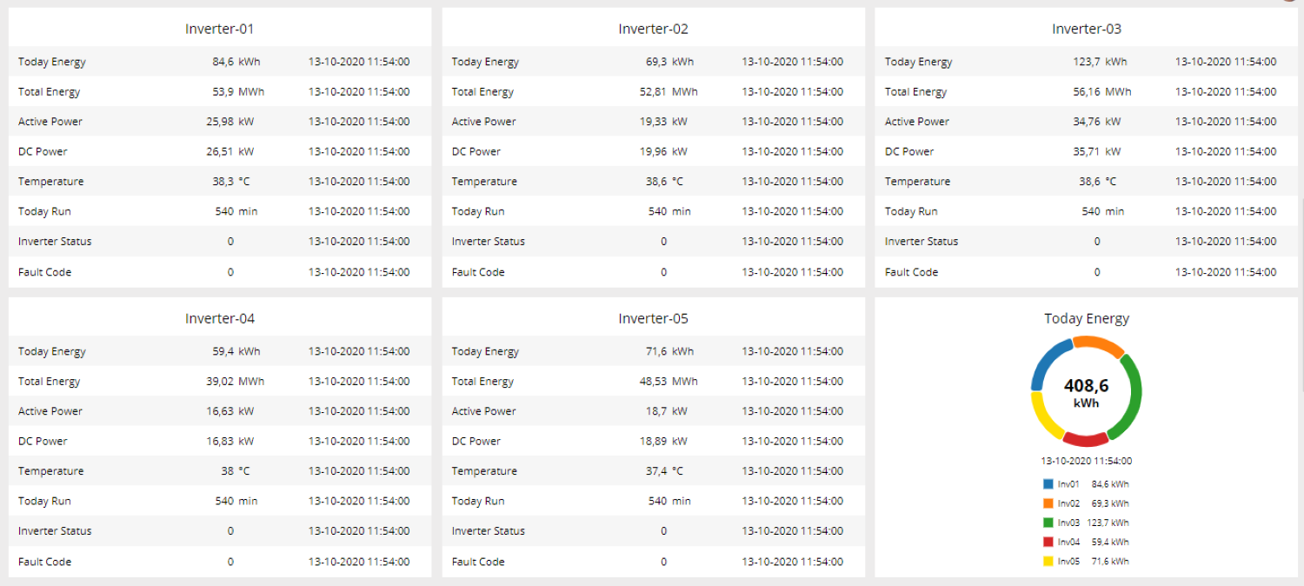1304x586 pixels.
Task: Select Inverter-03 Total Energy value 56,16 MWh
Action: point(1102,91)
